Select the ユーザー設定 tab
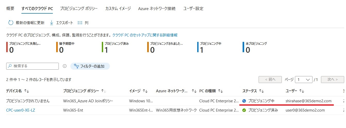Screen dimensions: 346x128 pos(193,8)
